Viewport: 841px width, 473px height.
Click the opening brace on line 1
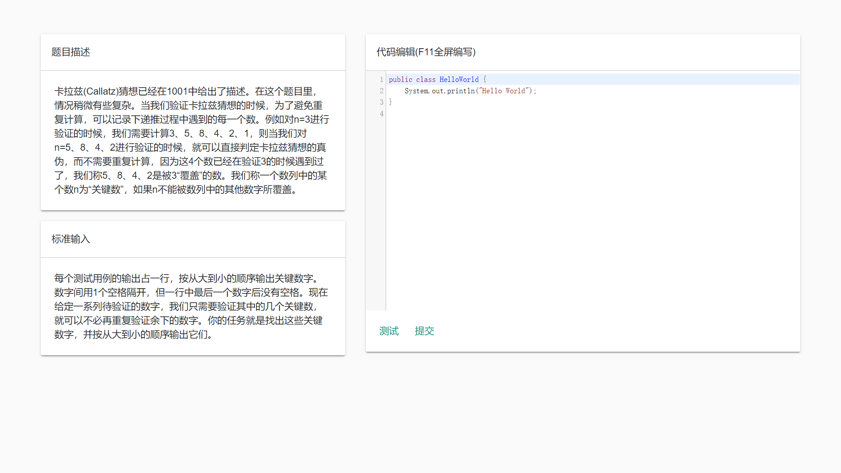484,80
